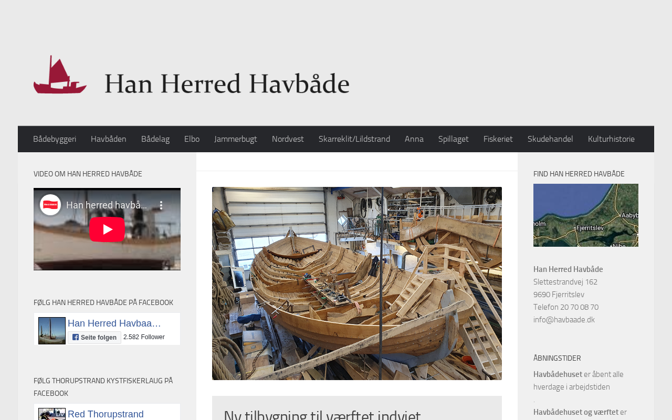Open the Spillaget menu item

coord(454,139)
